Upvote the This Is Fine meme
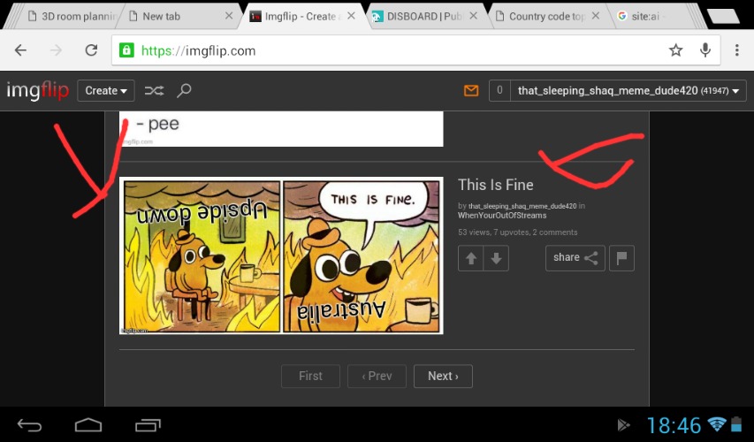754x442 pixels. [x=470, y=258]
